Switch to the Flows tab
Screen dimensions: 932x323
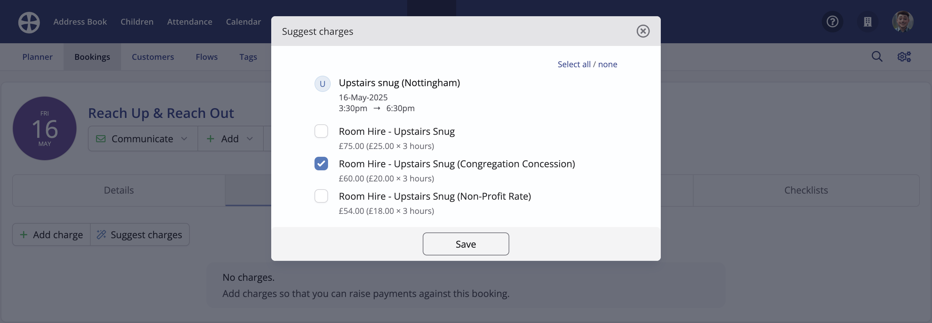[x=207, y=57]
